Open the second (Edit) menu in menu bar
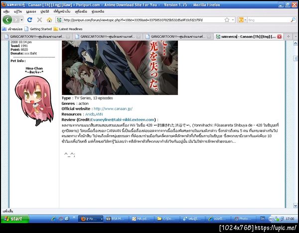 (18, 11)
